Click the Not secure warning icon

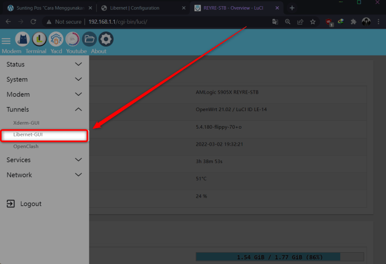coord(49,22)
